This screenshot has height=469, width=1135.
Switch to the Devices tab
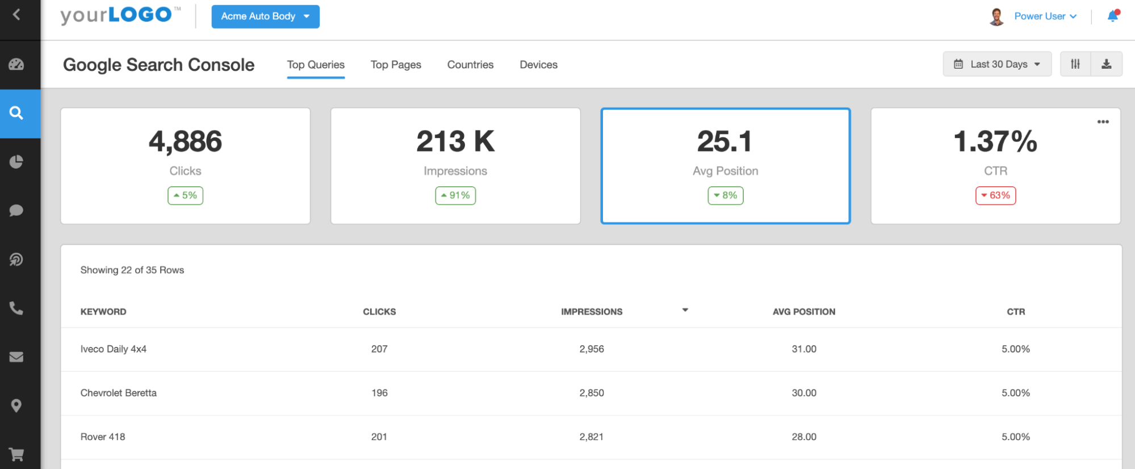tap(538, 65)
